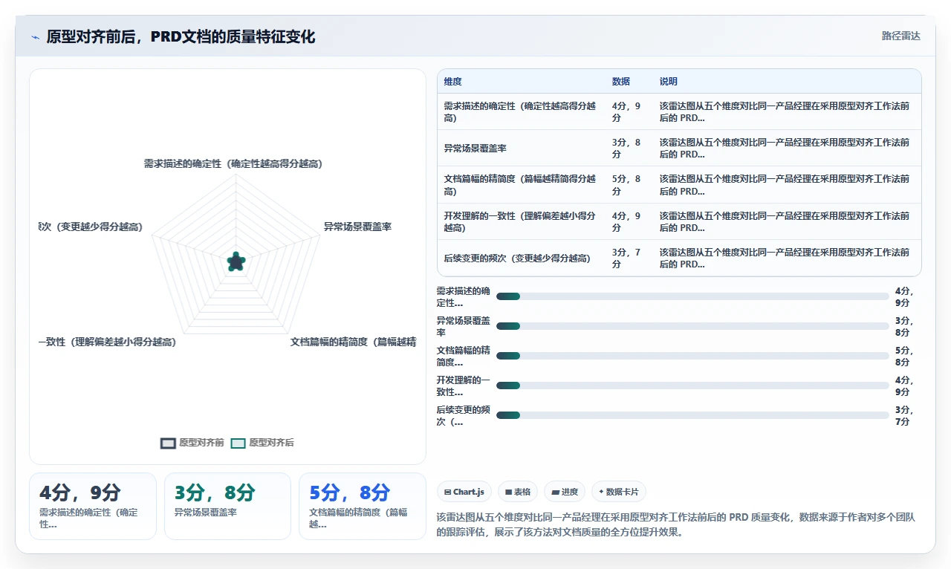Click the 次（变更越少得分越高）radar label
This screenshot has width=951, height=569.
point(91,227)
